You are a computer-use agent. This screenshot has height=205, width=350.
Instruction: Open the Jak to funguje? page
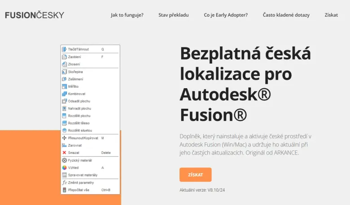tap(127, 15)
